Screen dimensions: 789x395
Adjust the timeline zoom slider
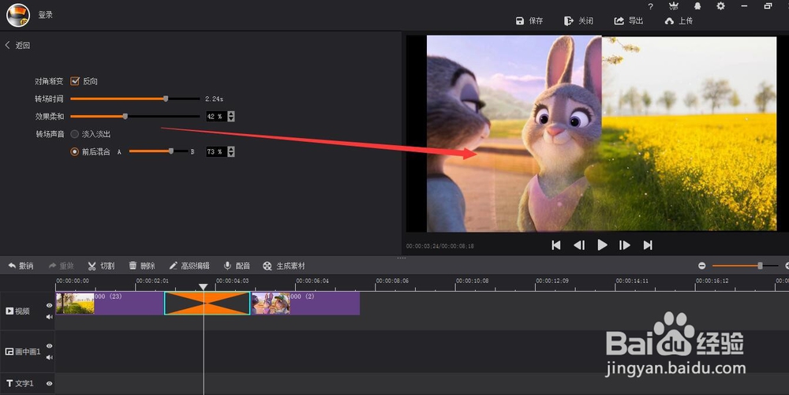click(x=746, y=266)
